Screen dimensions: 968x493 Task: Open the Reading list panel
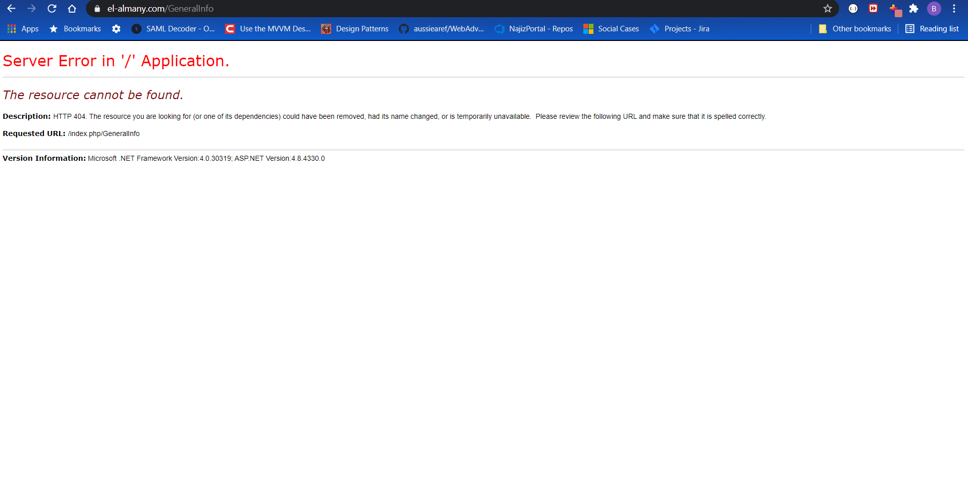932,29
